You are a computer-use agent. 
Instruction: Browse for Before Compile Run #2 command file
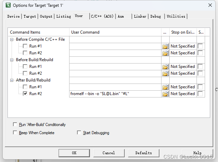165,53
